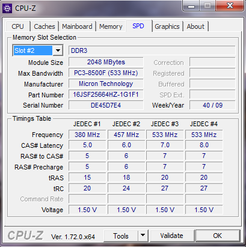Select the 457 MHz frequency cell
Viewport: 246px width, 247px height.
[126, 135]
